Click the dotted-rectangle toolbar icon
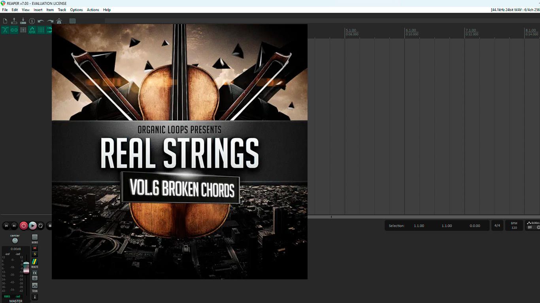Image resolution: width=540 pixels, height=303 pixels. [73, 21]
